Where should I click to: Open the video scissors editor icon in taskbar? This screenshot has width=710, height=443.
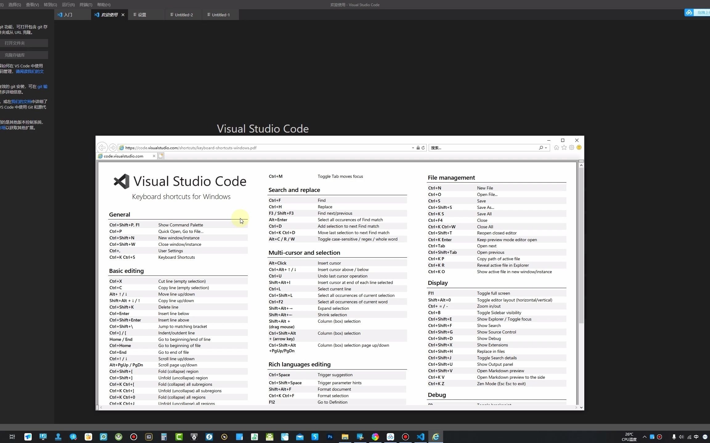(x=360, y=437)
